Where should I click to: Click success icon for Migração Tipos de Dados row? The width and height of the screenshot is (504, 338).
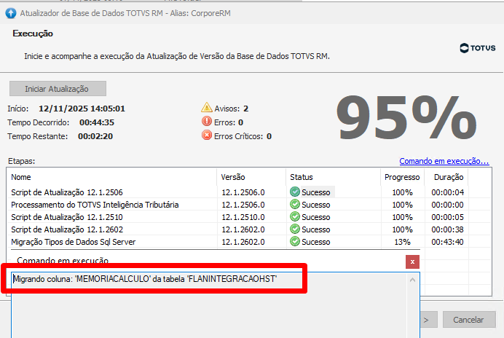click(x=295, y=241)
